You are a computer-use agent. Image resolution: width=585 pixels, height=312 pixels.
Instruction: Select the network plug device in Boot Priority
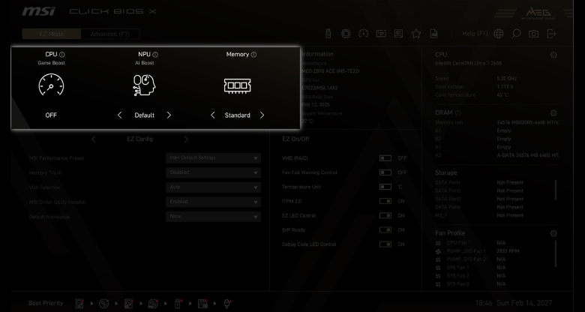(x=227, y=304)
